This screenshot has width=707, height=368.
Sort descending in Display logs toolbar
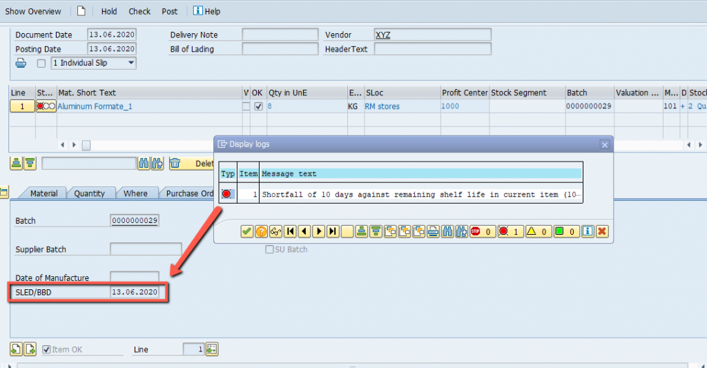click(376, 232)
